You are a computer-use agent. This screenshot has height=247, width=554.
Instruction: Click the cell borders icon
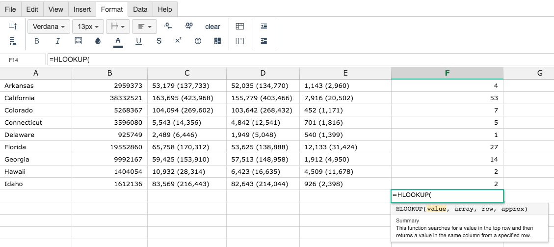pos(79,41)
